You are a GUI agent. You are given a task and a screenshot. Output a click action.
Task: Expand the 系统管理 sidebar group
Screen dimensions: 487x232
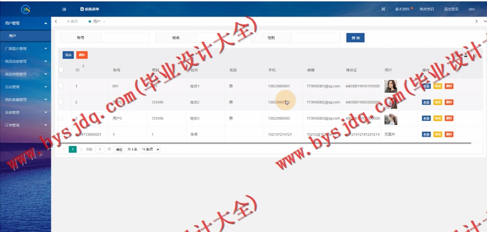(26, 112)
